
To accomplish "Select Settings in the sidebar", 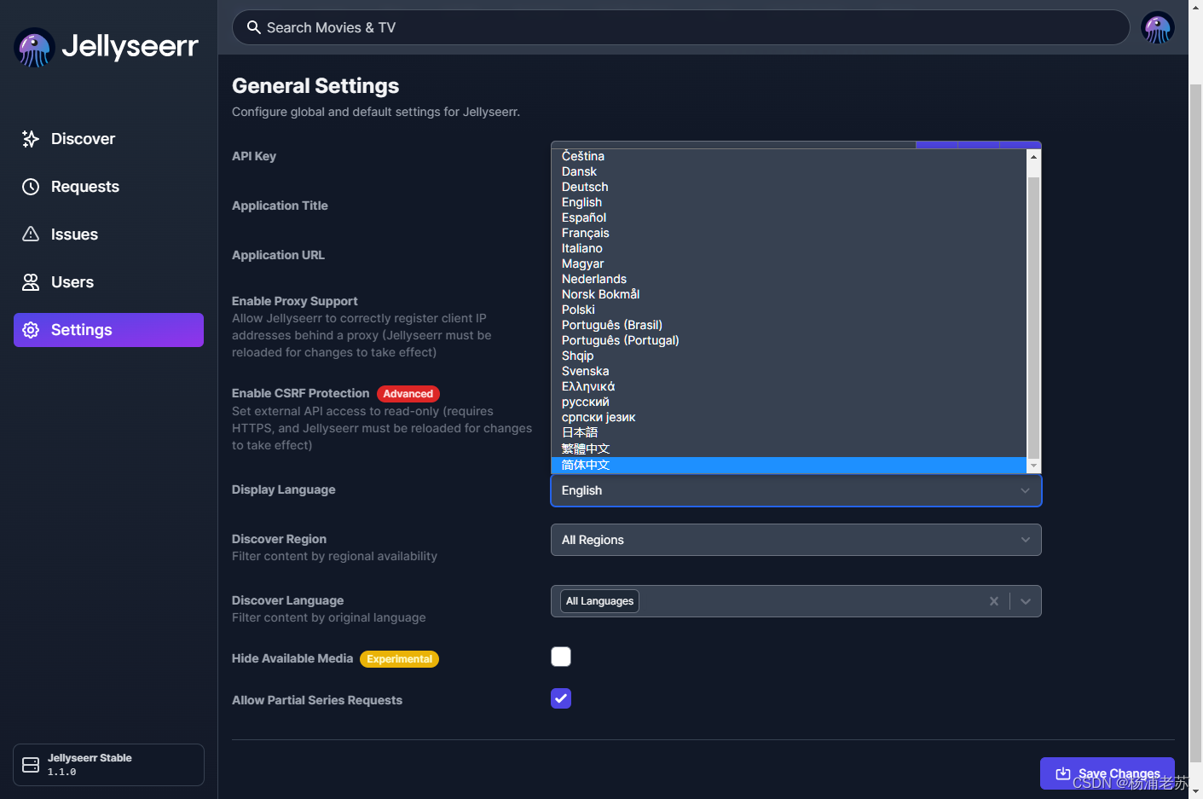I will pos(108,330).
